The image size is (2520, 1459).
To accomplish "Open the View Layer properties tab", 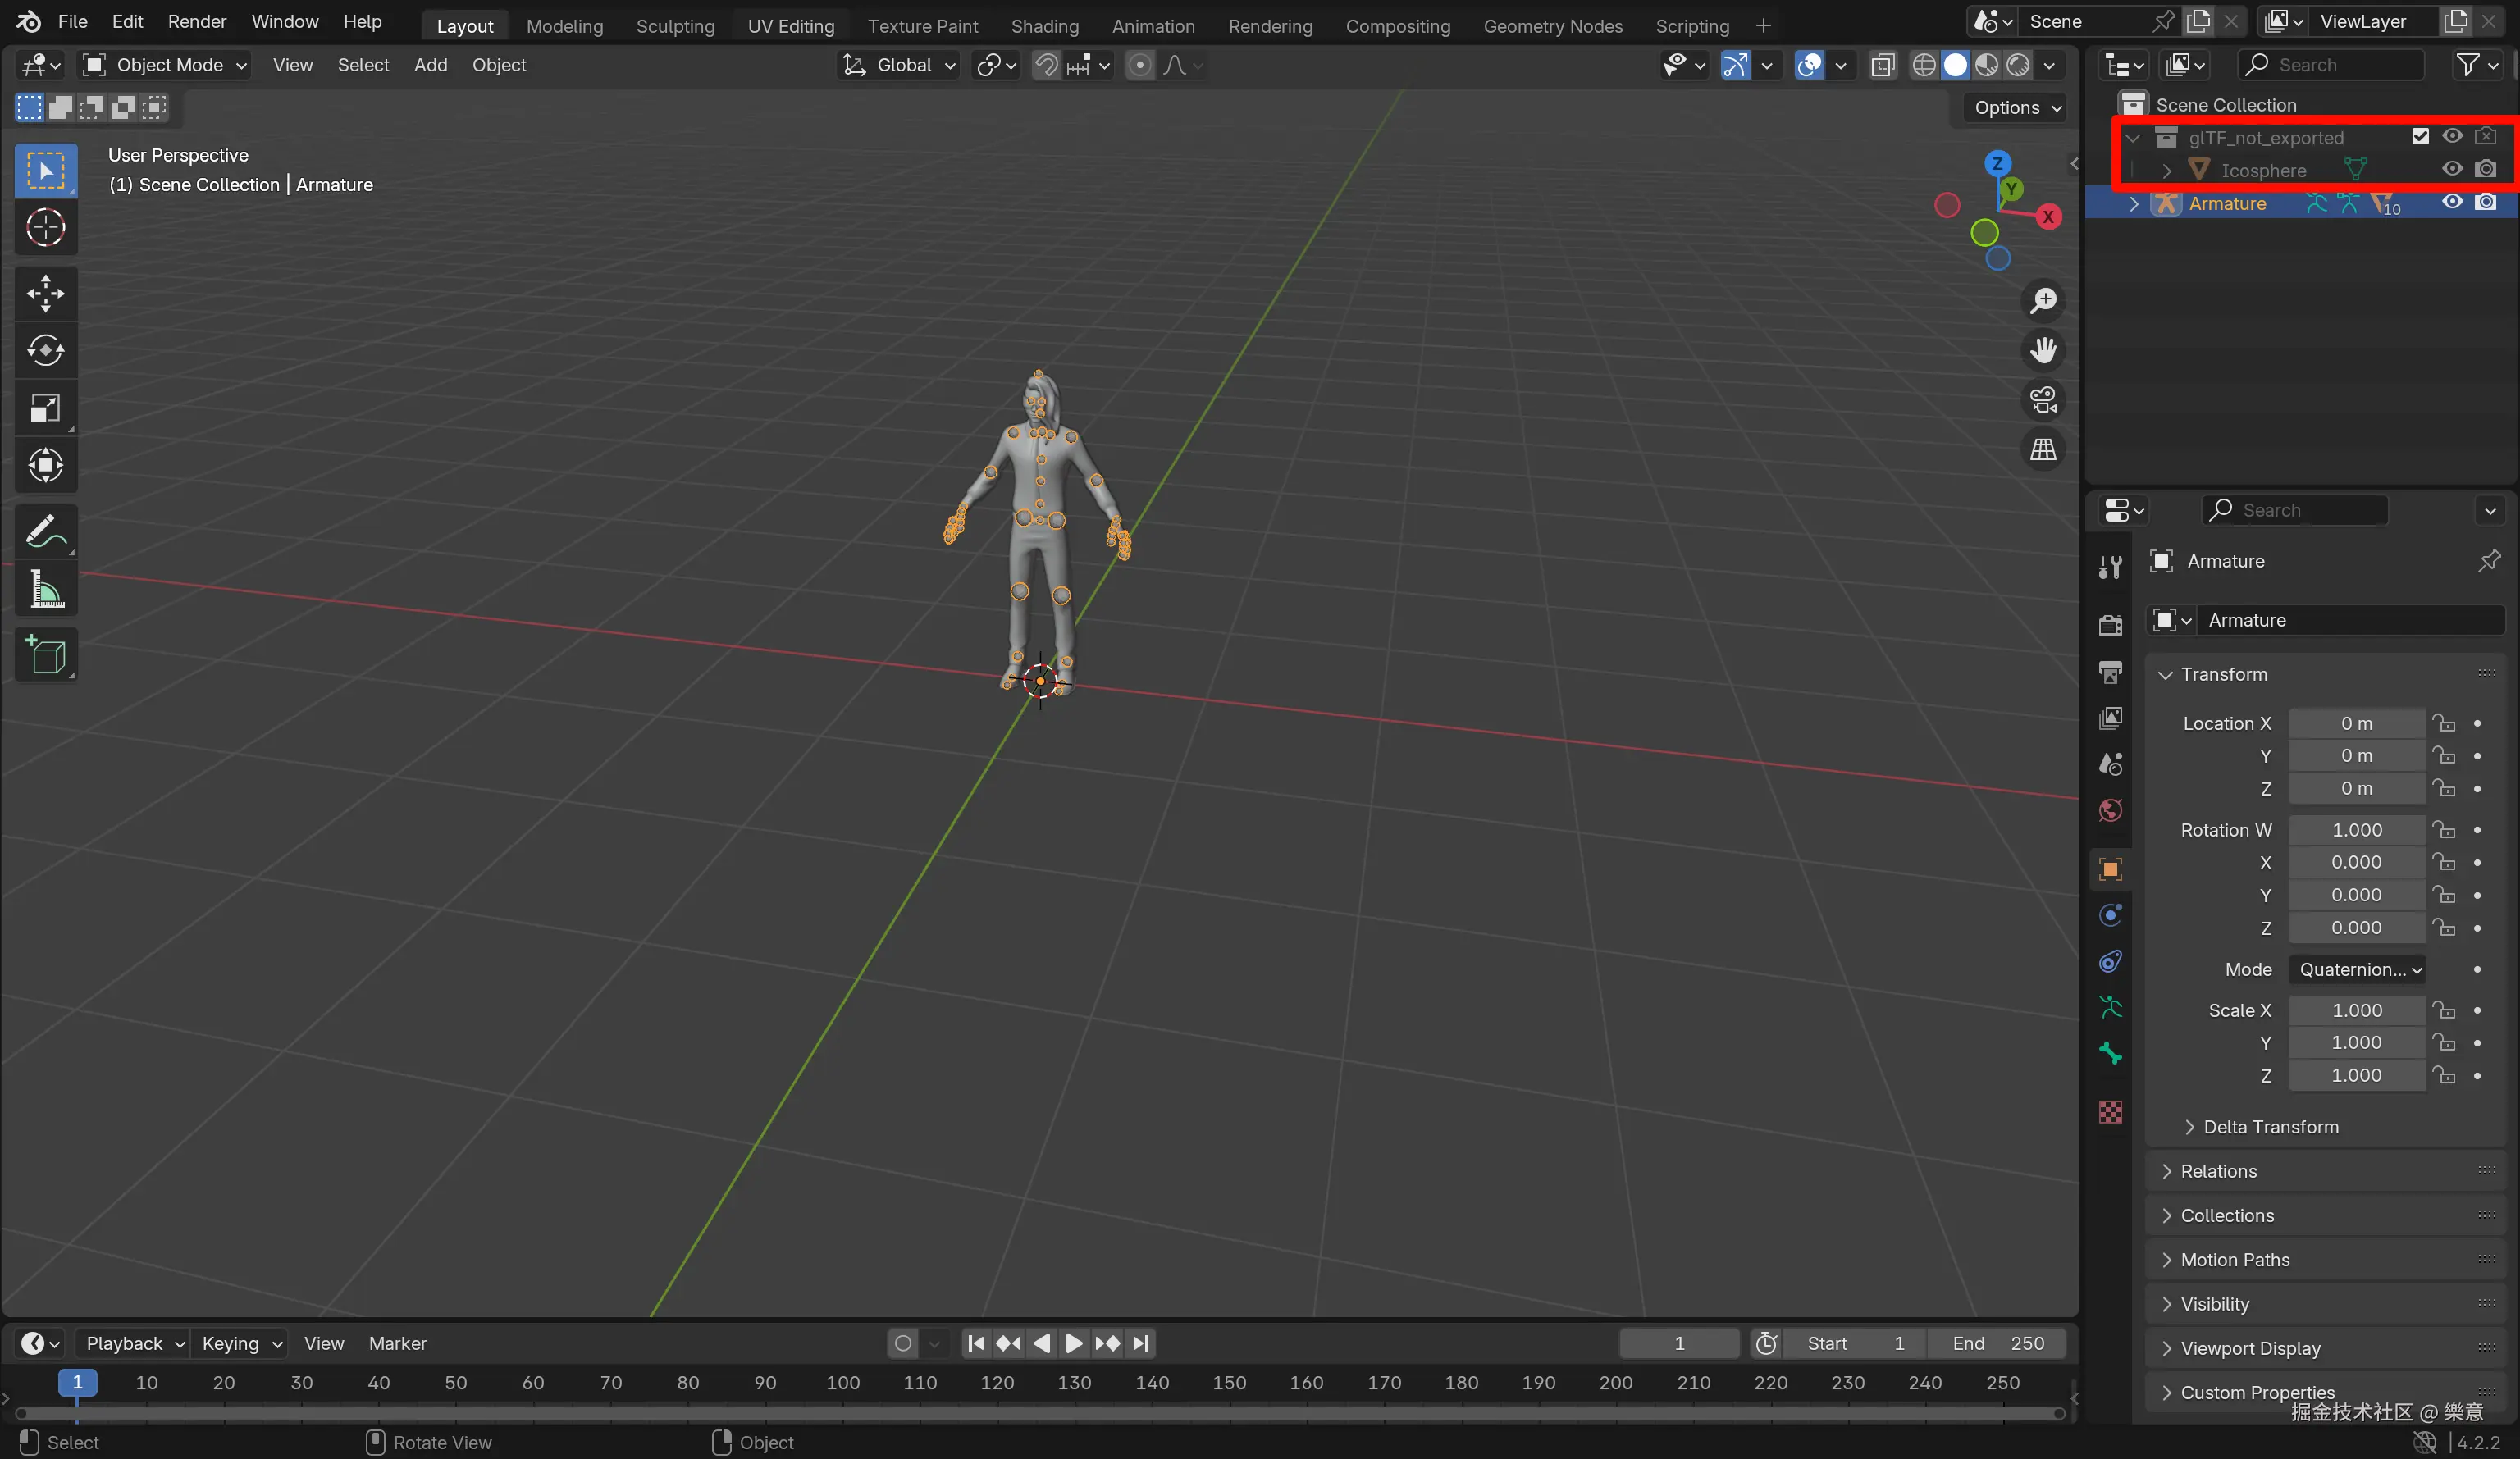I will [x=2110, y=718].
